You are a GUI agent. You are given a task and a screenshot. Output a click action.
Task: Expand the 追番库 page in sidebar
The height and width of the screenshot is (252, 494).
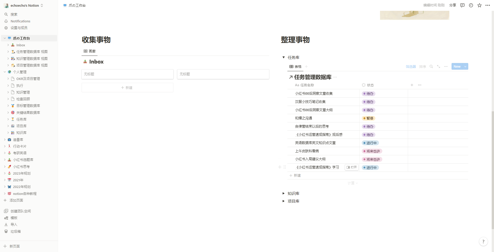point(5,140)
